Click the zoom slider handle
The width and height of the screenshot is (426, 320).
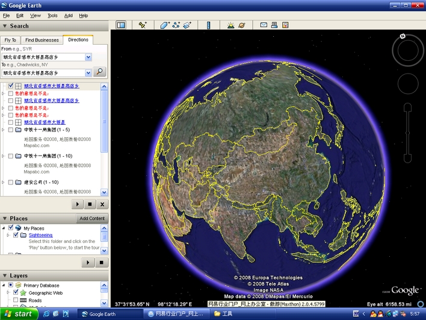(x=407, y=133)
